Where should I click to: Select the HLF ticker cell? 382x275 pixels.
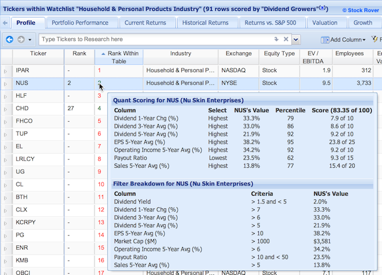[38, 96]
